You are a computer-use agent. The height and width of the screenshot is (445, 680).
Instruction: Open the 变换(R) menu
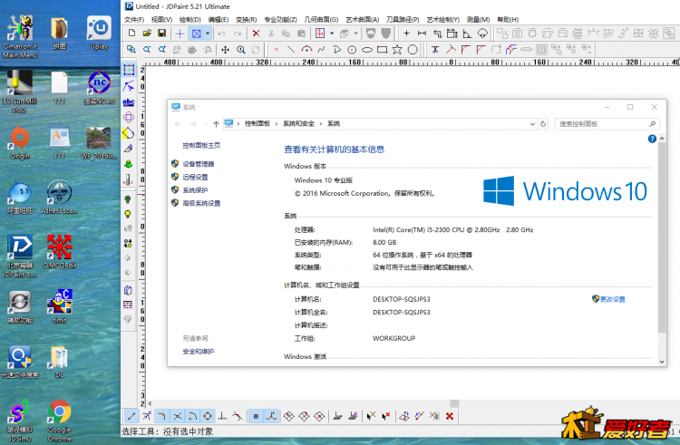tap(247, 20)
